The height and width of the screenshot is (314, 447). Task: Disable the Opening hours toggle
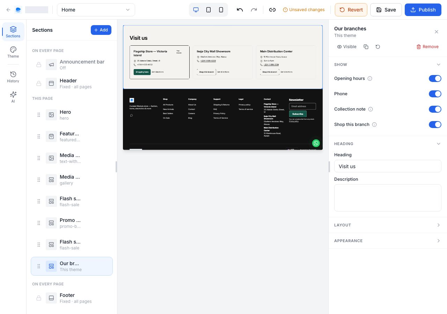pos(435,78)
